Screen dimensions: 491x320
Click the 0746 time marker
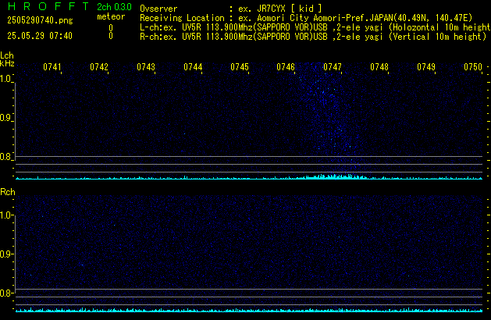click(x=286, y=67)
